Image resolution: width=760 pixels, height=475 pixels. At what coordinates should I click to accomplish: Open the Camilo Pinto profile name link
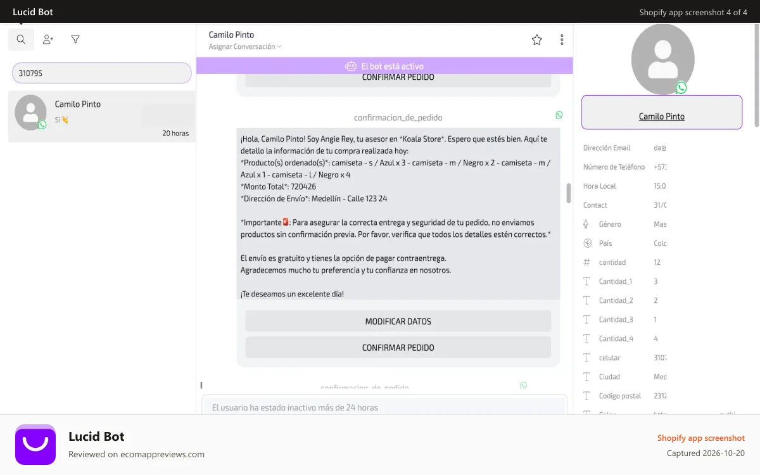662,117
